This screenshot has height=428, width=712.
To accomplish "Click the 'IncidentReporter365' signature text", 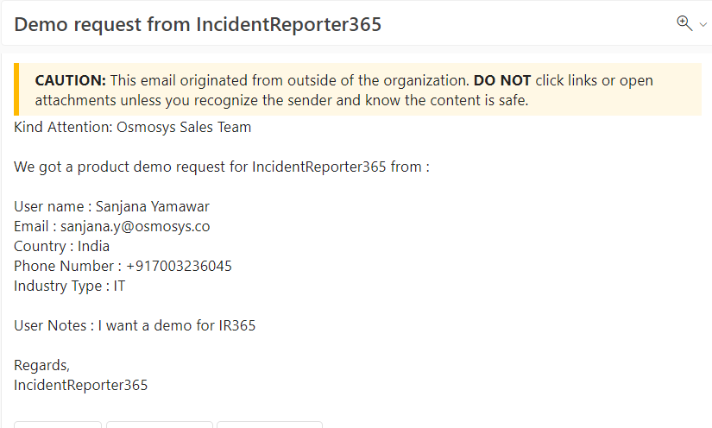I will tap(80, 385).
